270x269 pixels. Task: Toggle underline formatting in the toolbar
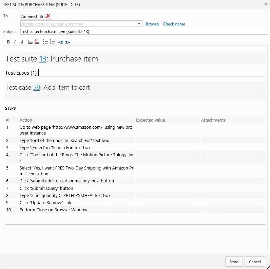22,42
